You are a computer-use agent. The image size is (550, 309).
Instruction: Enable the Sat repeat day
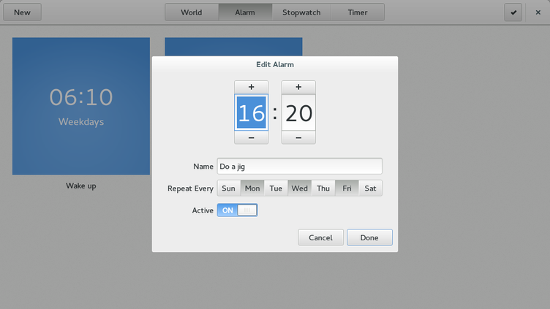click(x=370, y=188)
